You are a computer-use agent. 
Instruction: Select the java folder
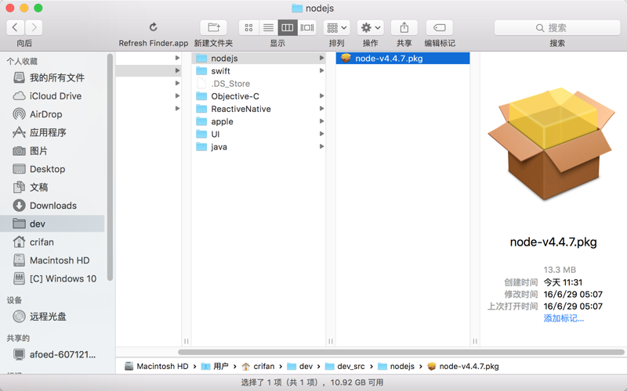coord(259,147)
